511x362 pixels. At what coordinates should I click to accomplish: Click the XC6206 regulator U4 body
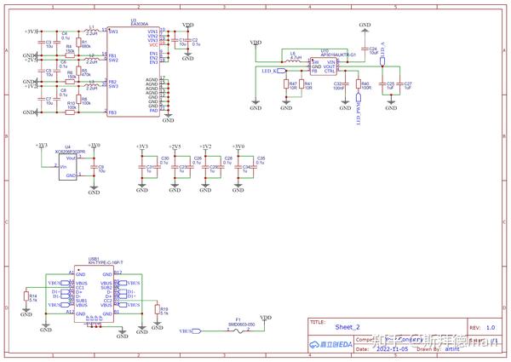68,167
